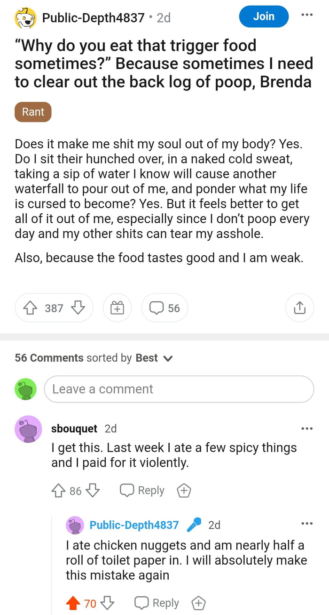The width and height of the screenshot is (329, 615).
Task: Open sbouquet's profile link
Action: pos(74,429)
